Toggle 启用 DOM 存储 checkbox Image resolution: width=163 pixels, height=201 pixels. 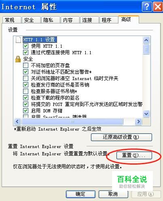tap(25, 111)
